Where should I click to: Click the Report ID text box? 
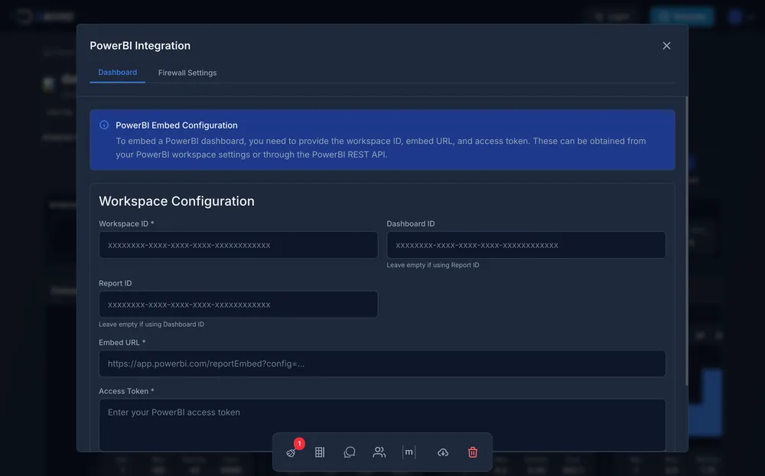[238, 305]
